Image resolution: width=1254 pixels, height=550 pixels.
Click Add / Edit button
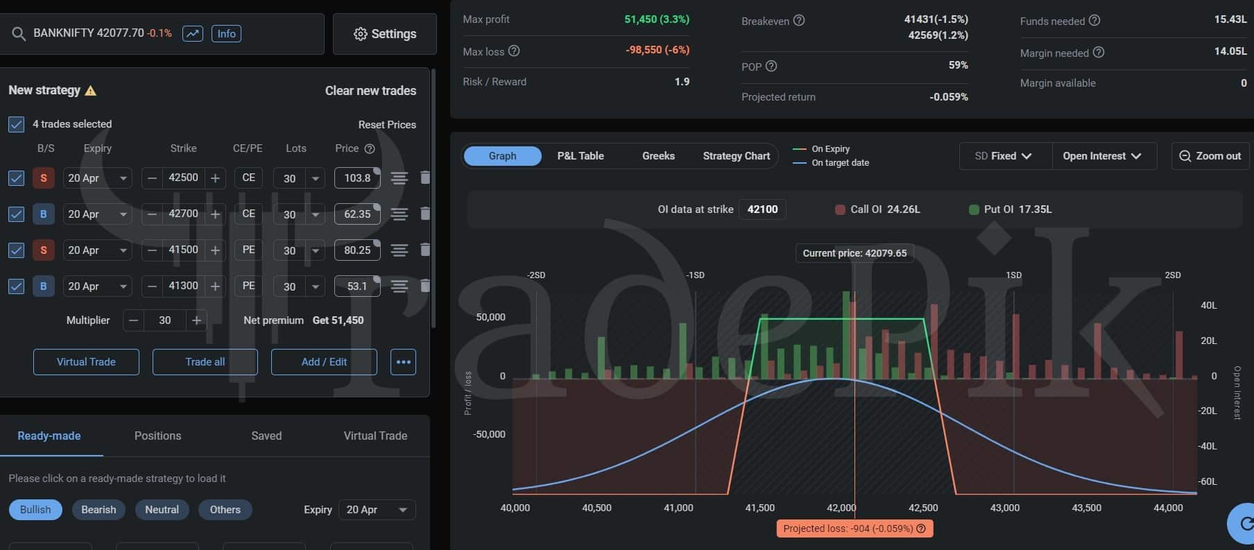tap(324, 362)
